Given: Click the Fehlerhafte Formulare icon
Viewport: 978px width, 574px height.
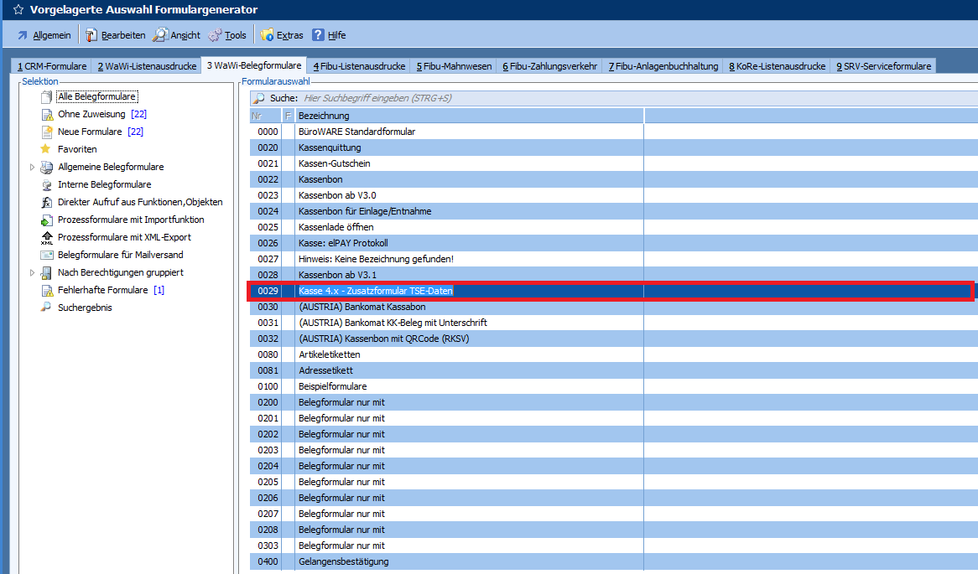Looking at the screenshot, I should pyautogui.click(x=46, y=290).
